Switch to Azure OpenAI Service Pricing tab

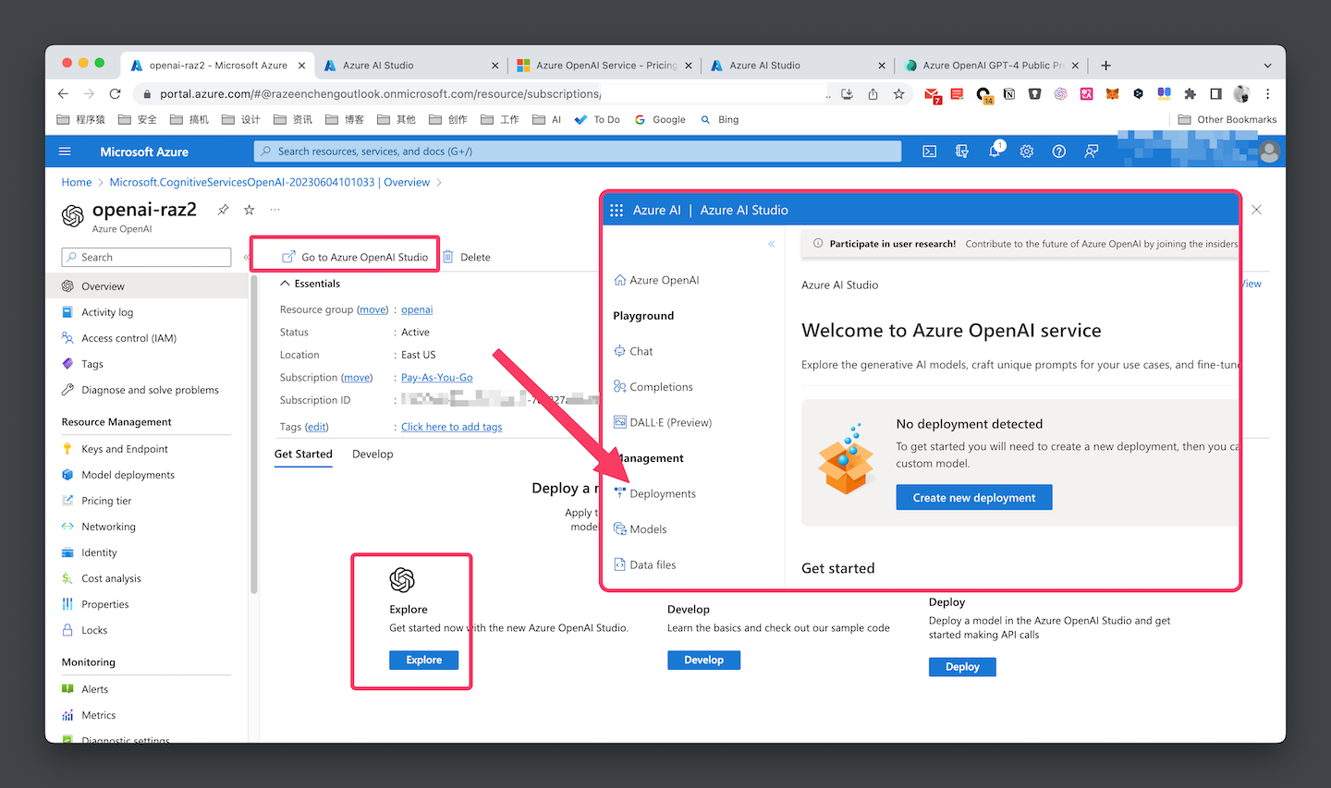[604, 66]
